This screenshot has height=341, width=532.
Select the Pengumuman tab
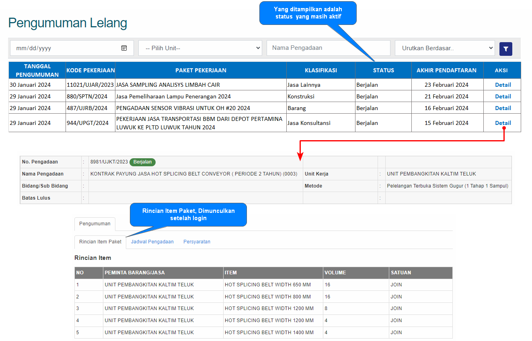click(94, 224)
